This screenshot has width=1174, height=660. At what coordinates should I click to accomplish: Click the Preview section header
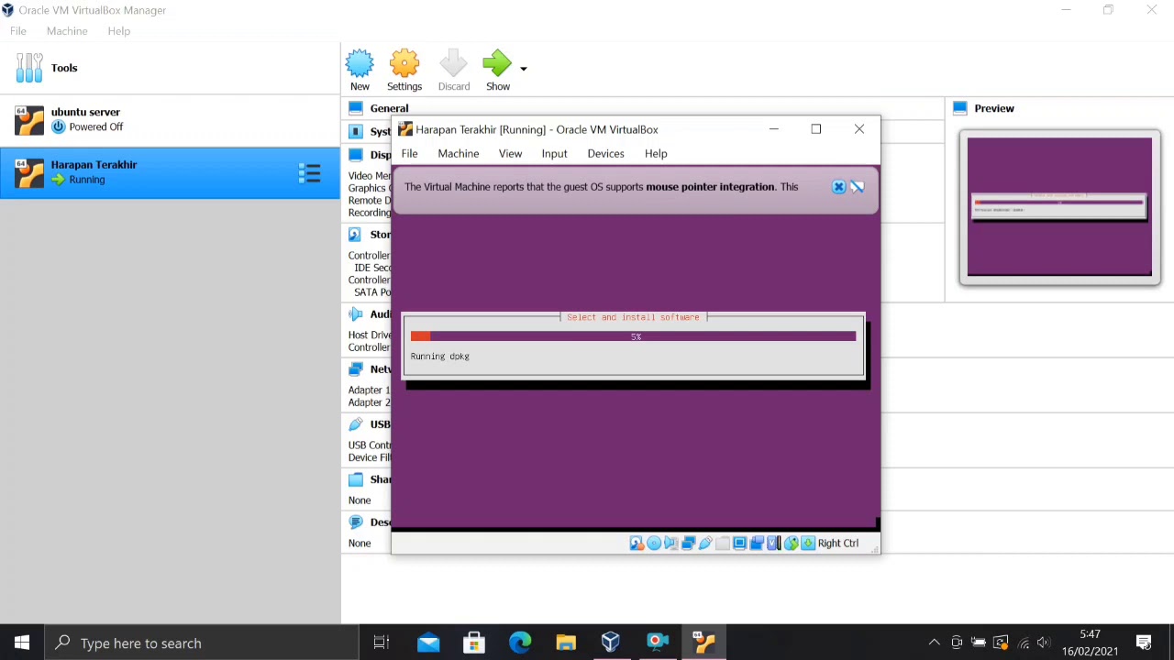[x=994, y=108]
